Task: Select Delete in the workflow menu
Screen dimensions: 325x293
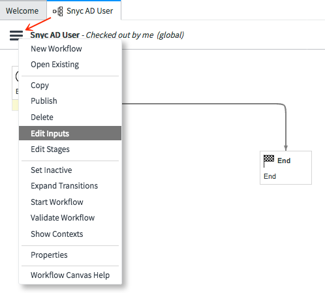Action: tap(70, 117)
